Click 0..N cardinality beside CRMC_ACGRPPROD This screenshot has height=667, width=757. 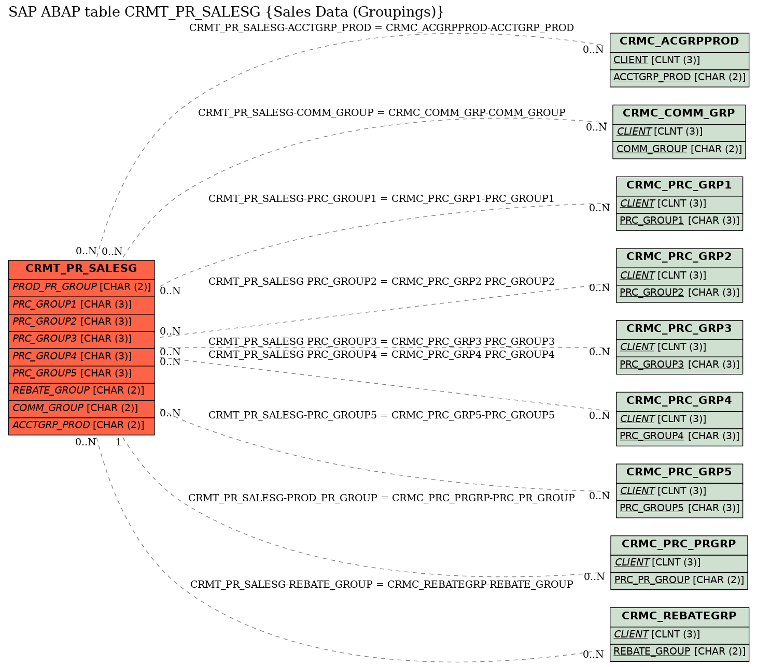pos(593,50)
